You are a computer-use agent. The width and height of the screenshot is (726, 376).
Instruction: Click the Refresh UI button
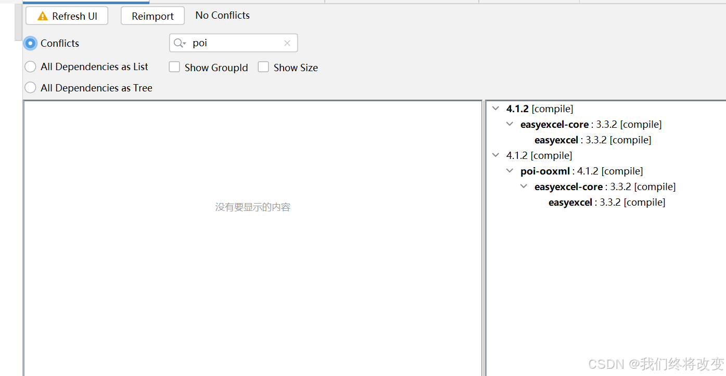click(x=67, y=16)
